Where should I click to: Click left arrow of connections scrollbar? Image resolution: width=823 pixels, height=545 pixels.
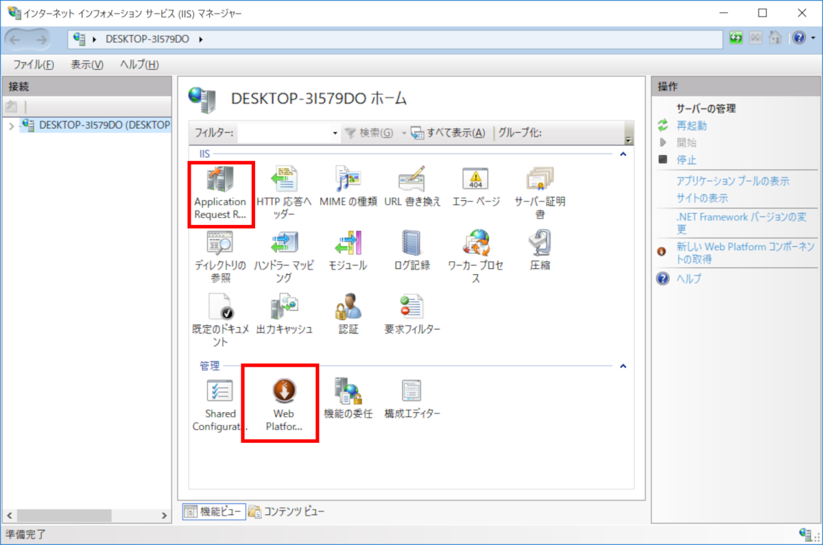click(x=8, y=516)
